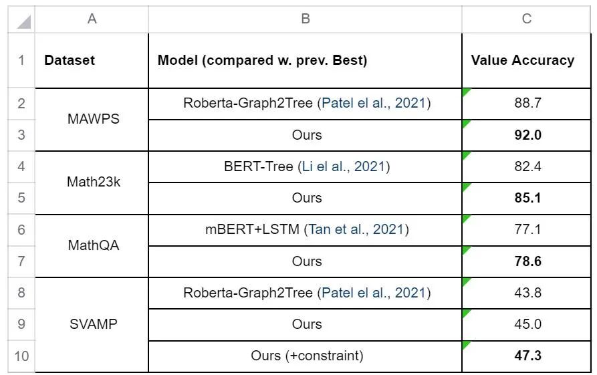Select the Math23k merged cell

(92, 182)
